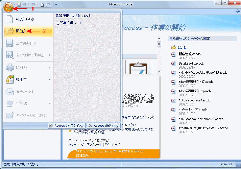Open Database1.accdb from recent databases

(191, 63)
